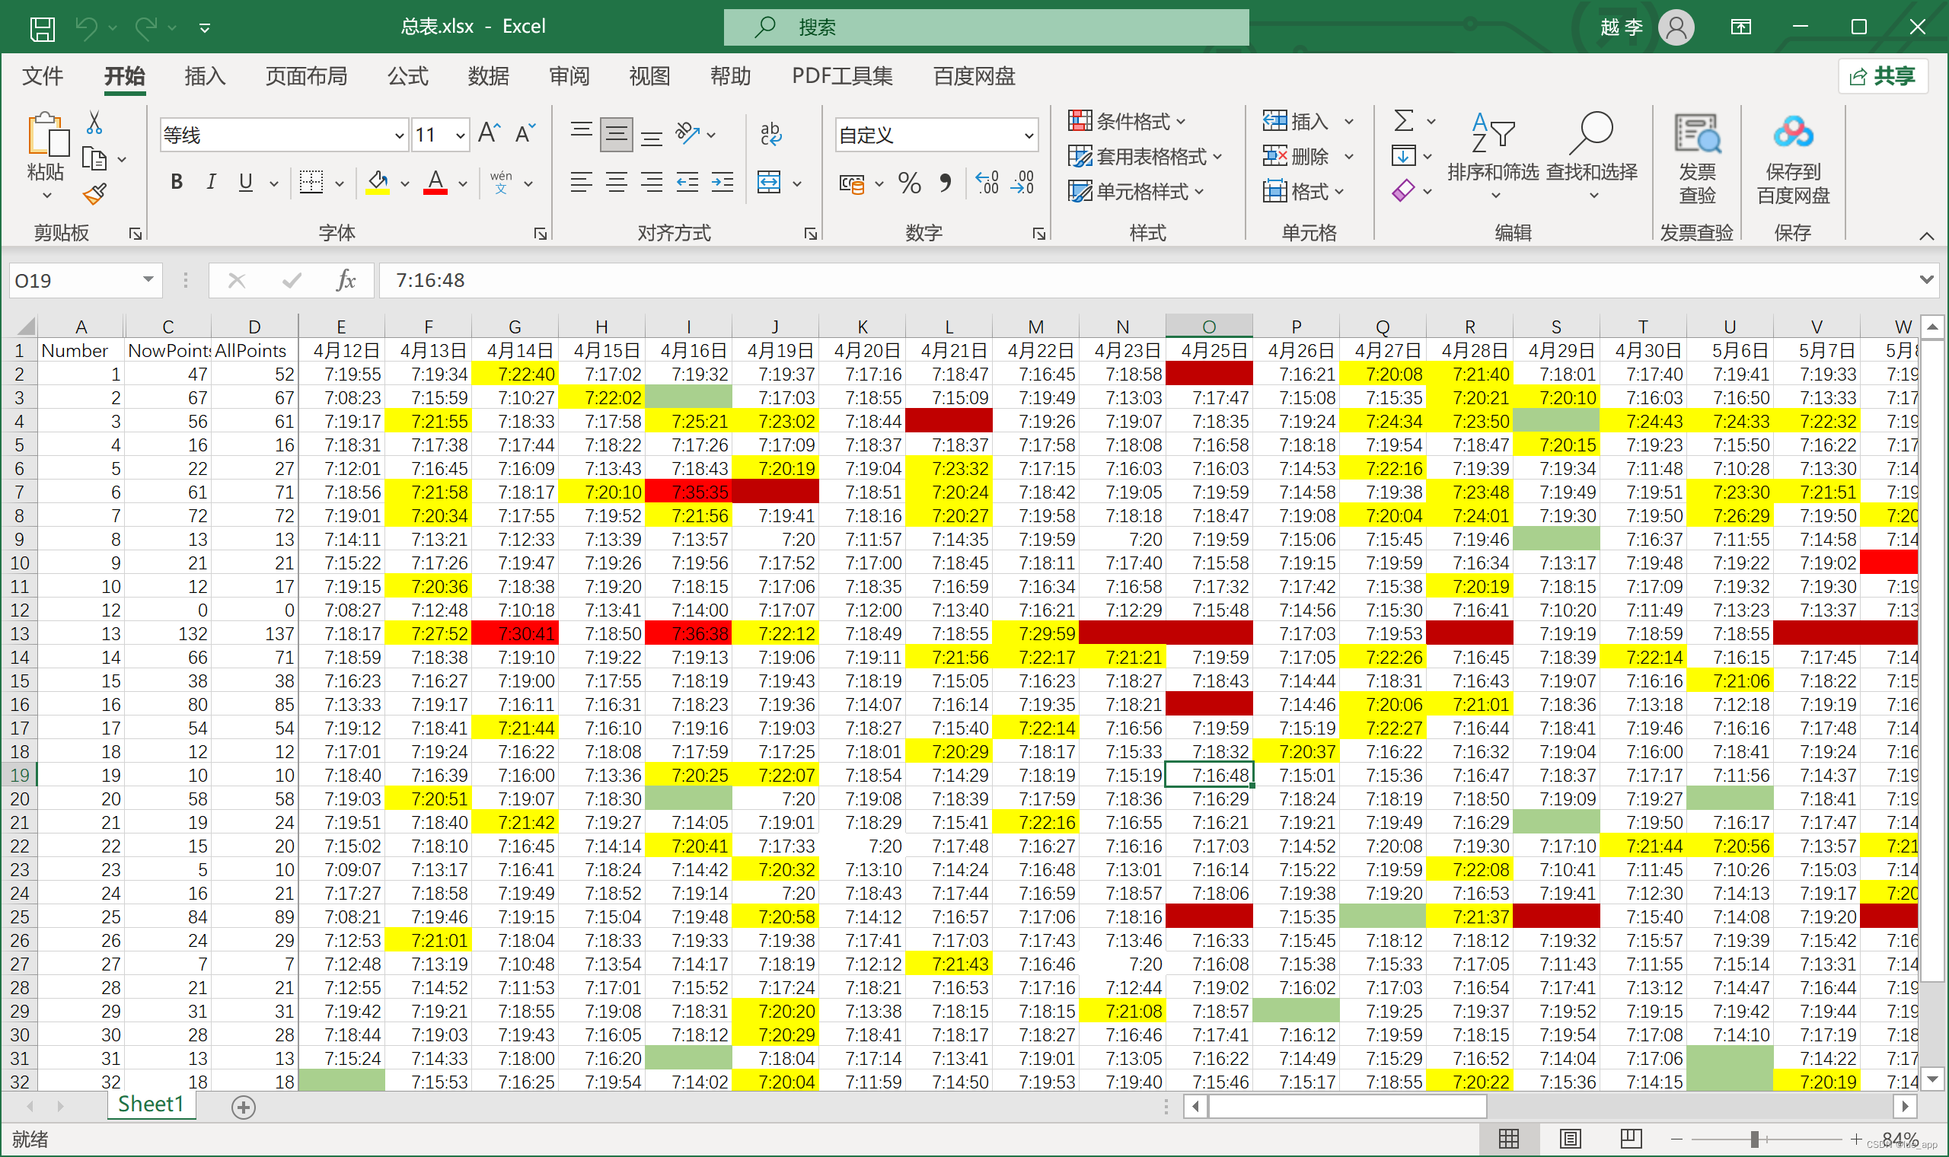The image size is (1949, 1157).
Task: Click the AutoSum sigma icon
Action: point(1403,121)
